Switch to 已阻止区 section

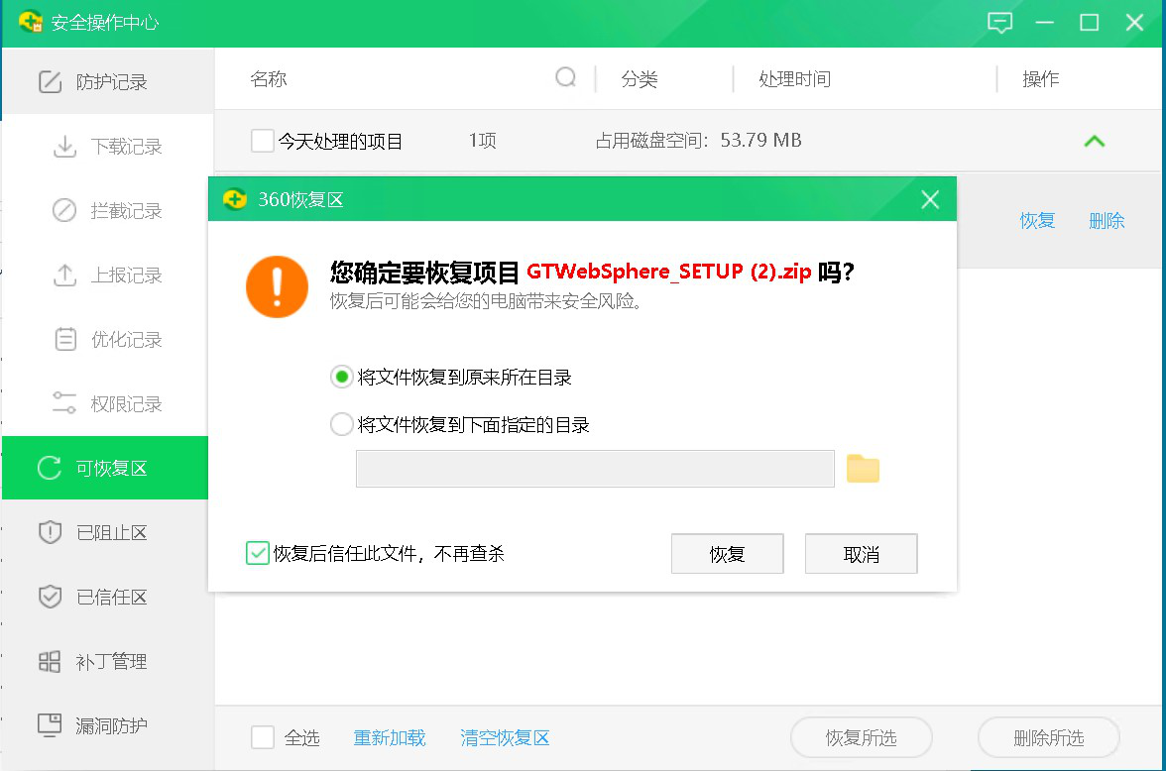111,533
